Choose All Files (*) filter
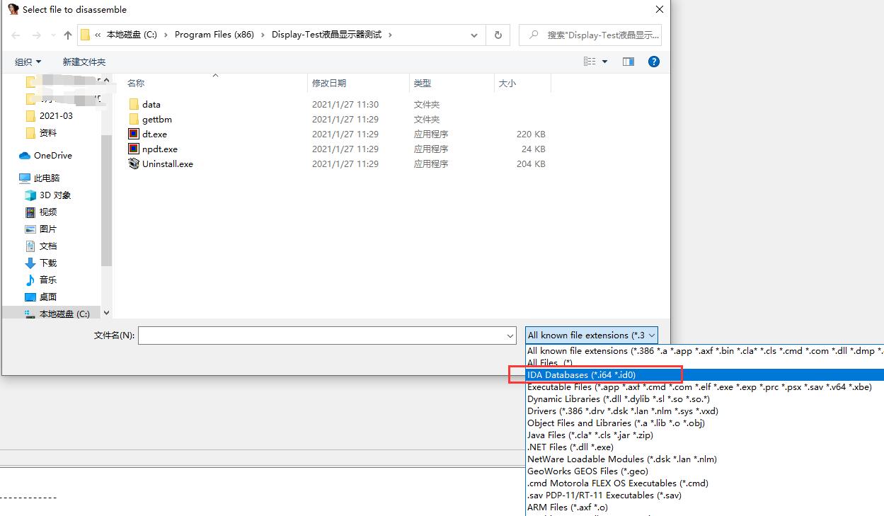 pyautogui.click(x=704, y=362)
